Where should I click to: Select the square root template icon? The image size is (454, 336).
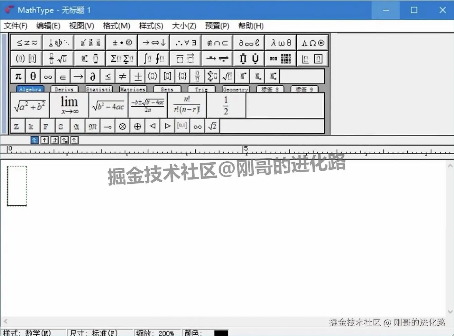pyautogui.click(x=227, y=76)
